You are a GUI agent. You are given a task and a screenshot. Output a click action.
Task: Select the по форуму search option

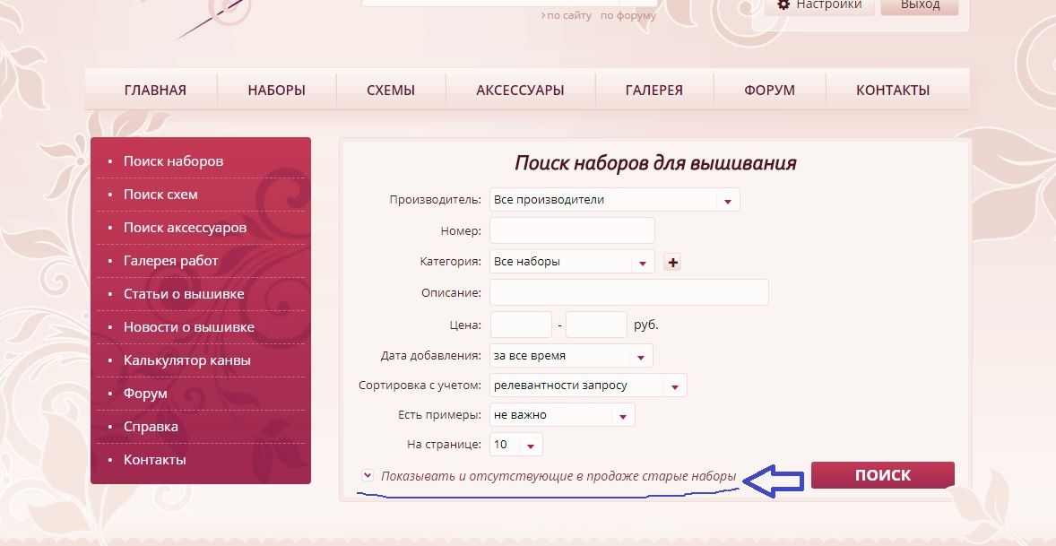628,15
